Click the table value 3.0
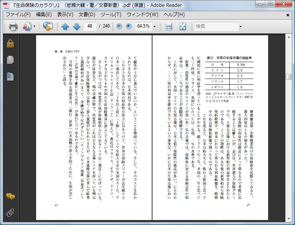This screenshot has width=295, height=225. pos(240,71)
